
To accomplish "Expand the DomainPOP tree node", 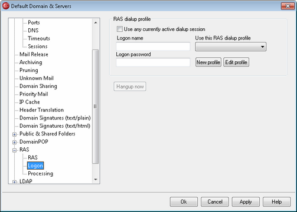I will pos(14,142).
